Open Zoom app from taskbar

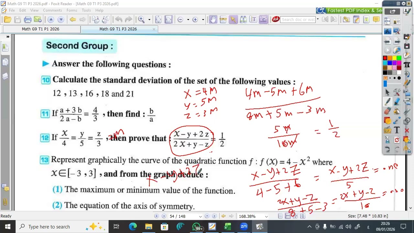coord(244,227)
